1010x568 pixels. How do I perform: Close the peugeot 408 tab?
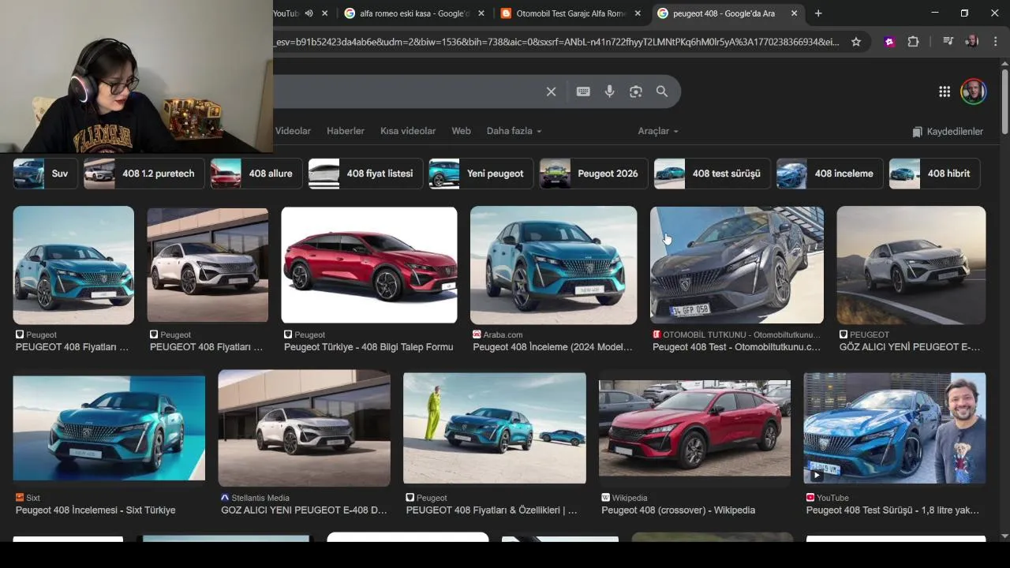click(x=794, y=13)
